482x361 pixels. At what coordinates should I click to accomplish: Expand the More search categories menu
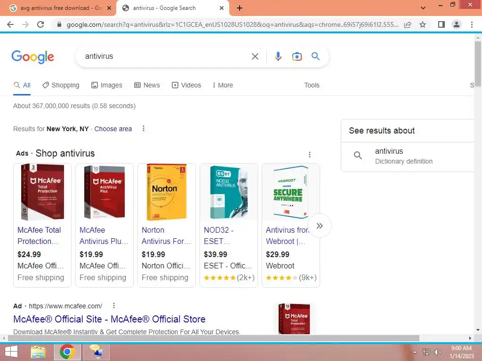click(x=223, y=85)
